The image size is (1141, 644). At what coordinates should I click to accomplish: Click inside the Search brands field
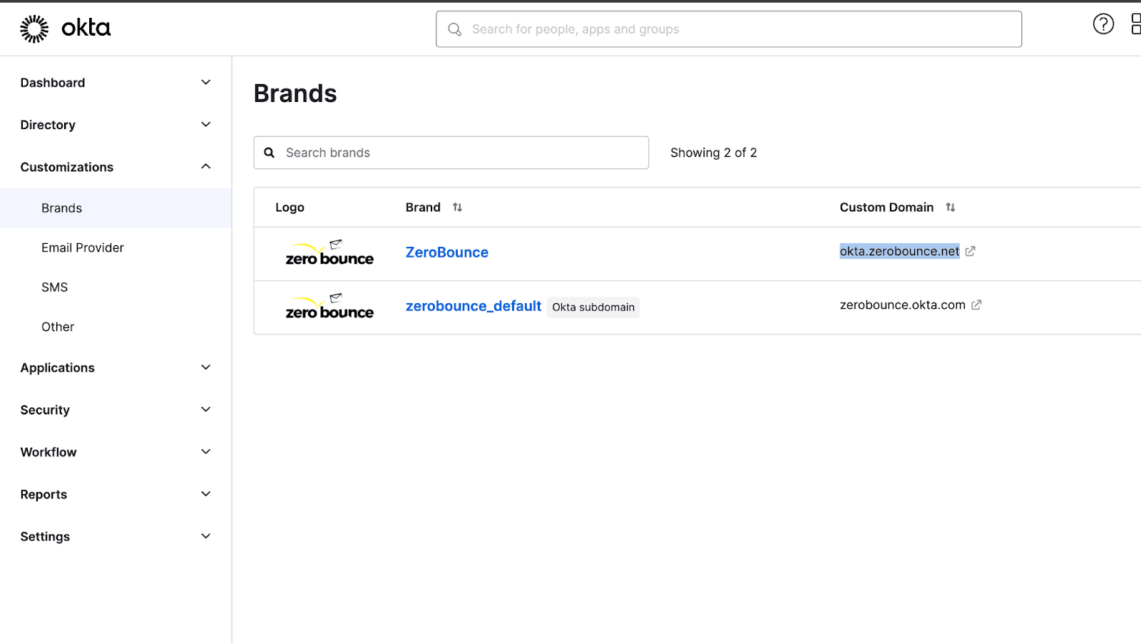coord(428,152)
